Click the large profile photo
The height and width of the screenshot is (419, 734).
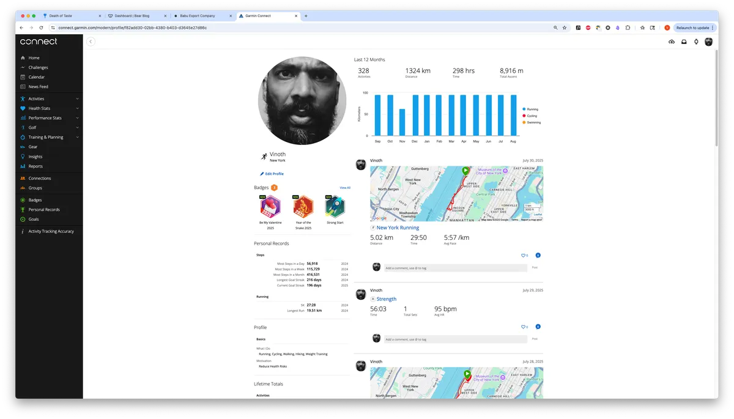pyautogui.click(x=302, y=101)
